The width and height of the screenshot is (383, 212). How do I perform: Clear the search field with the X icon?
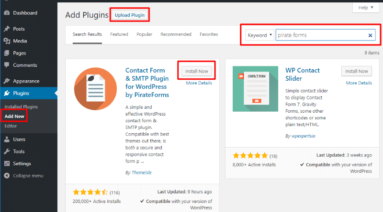pyautogui.click(x=370, y=35)
